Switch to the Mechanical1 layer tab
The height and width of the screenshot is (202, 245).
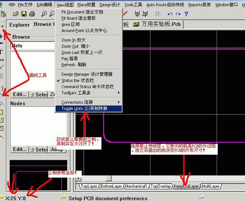136,186
